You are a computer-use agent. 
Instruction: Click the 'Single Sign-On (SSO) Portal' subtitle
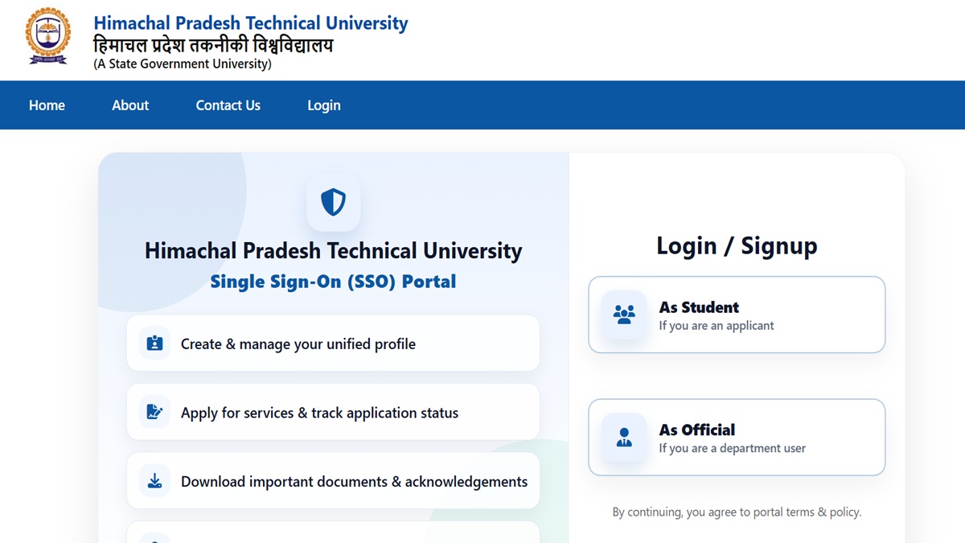[x=333, y=282]
